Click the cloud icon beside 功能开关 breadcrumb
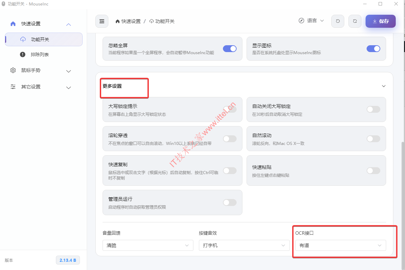The width and height of the screenshot is (405, 270). [x=152, y=21]
